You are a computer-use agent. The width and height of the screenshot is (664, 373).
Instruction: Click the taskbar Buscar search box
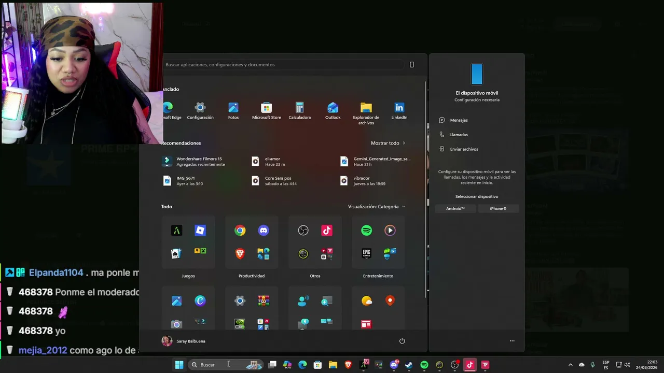(227, 365)
